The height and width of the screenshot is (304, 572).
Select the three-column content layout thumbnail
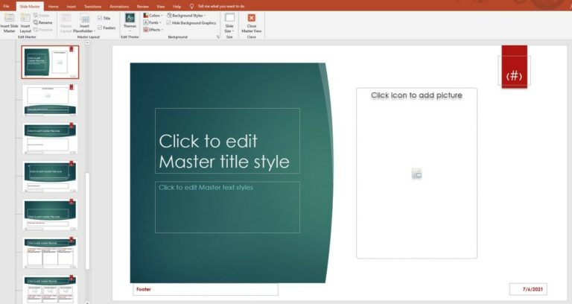coord(51,253)
